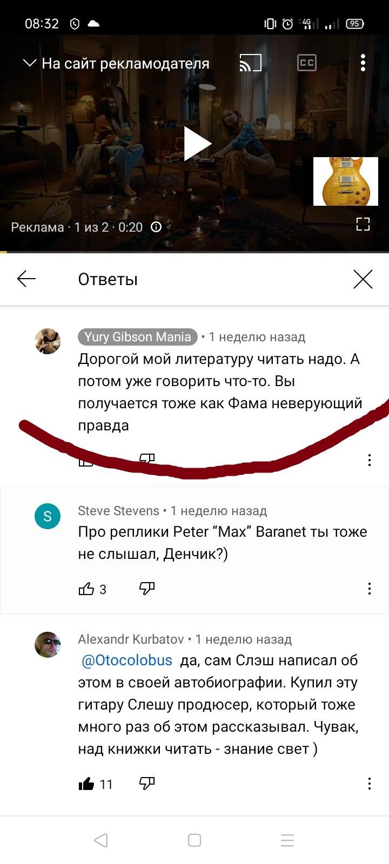
Task: Collapse the player with the down chevron
Action: pos(29,63)
